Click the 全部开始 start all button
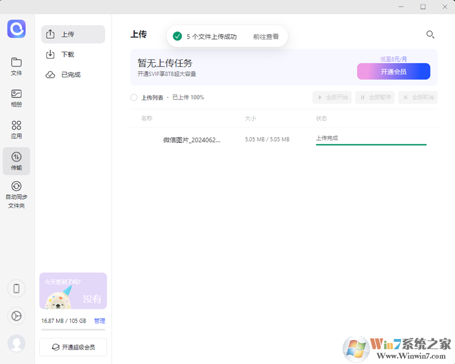 point(332,97)
